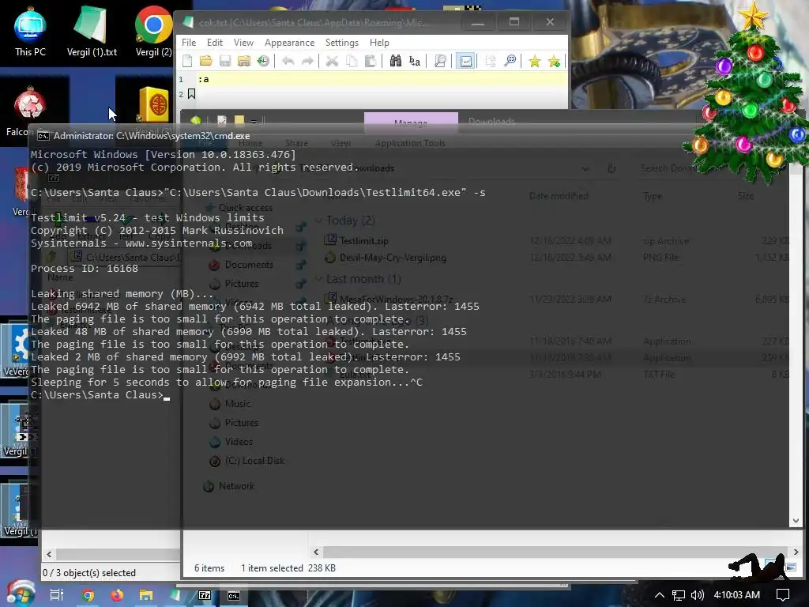Viewport: 809px width, 607px height.
Task: Click the zoom magnifier icon in the Notepad toolbar
Action: (510, 62)
